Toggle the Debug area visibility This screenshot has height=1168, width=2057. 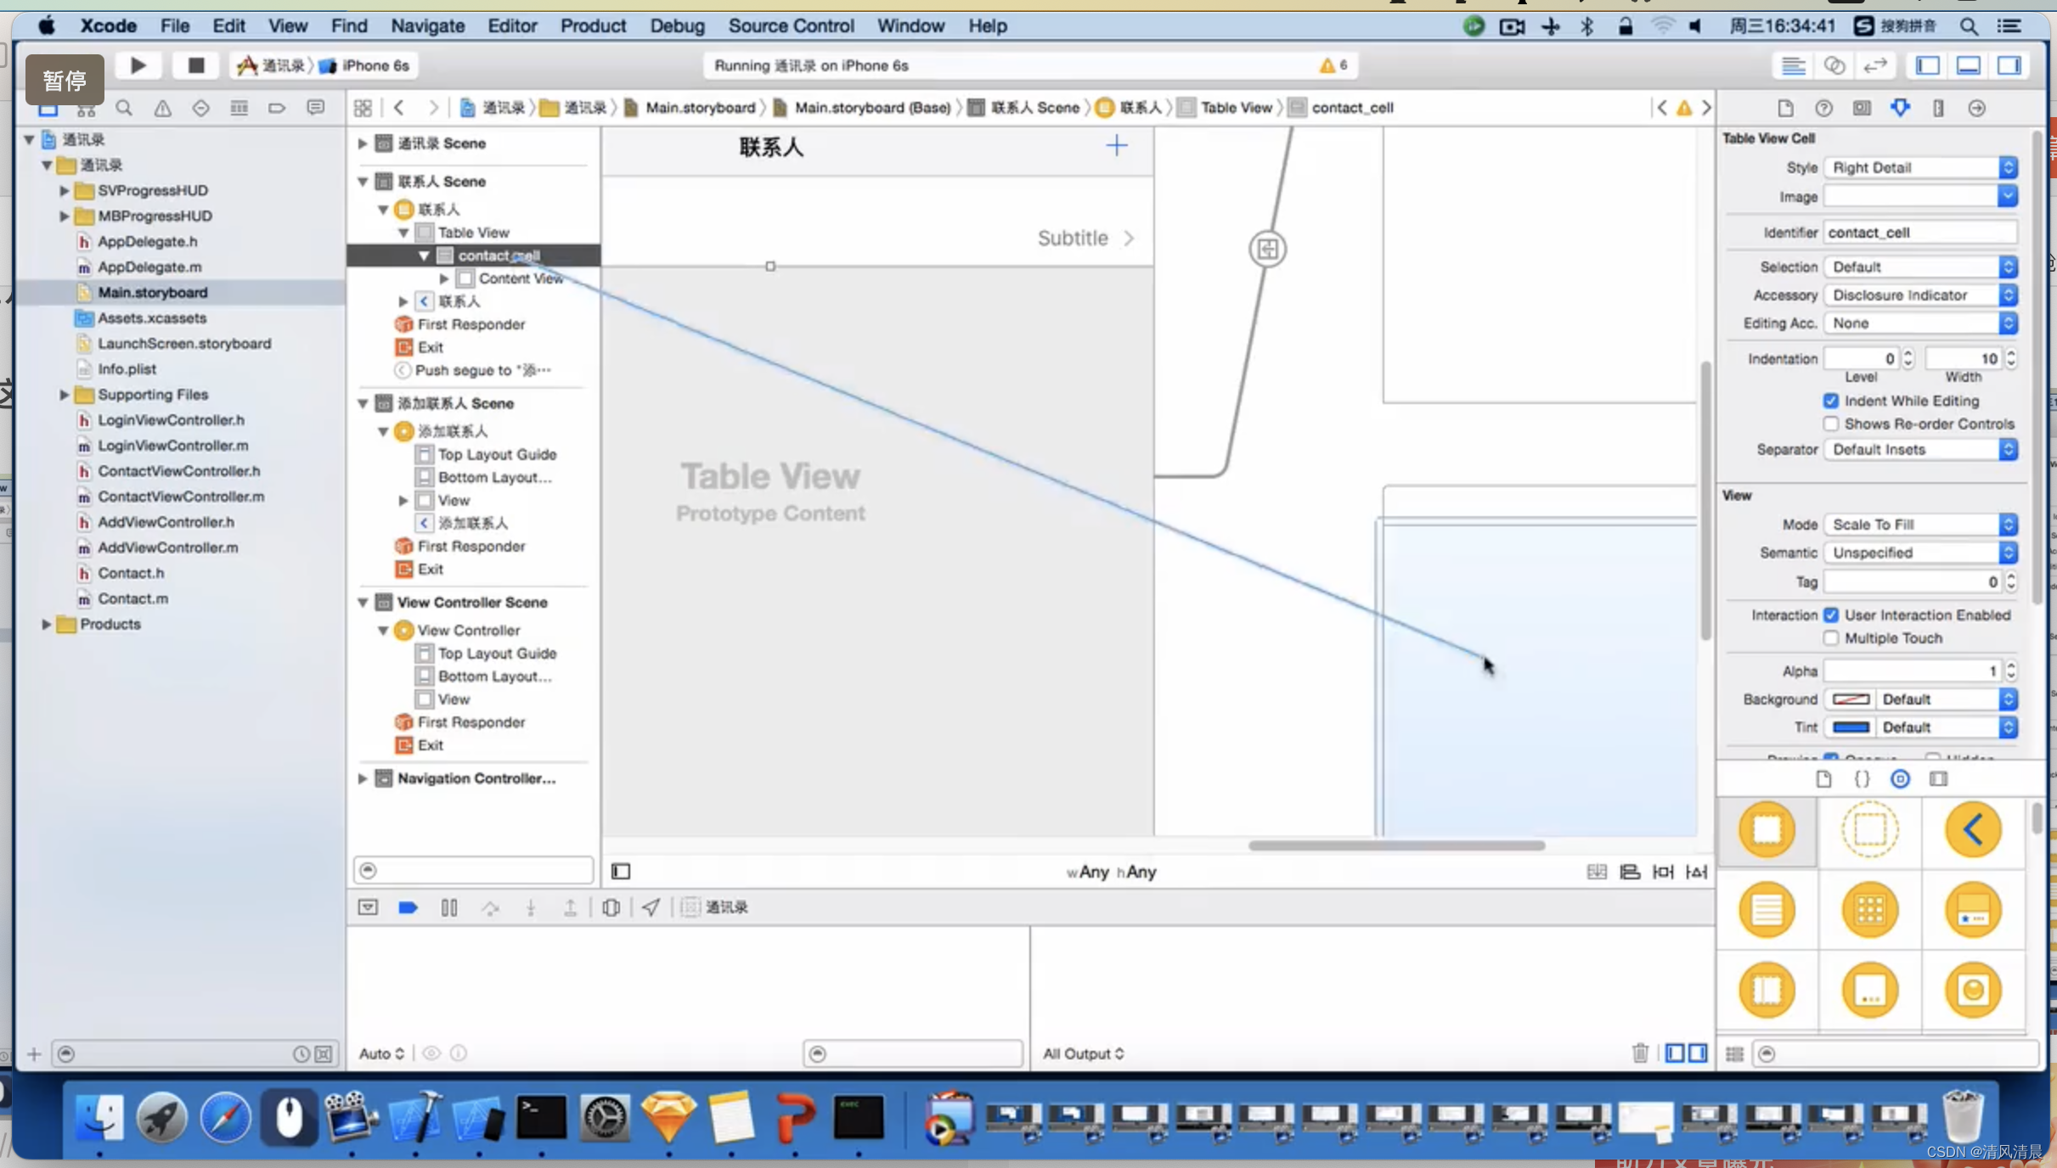tap(1969, 65)
